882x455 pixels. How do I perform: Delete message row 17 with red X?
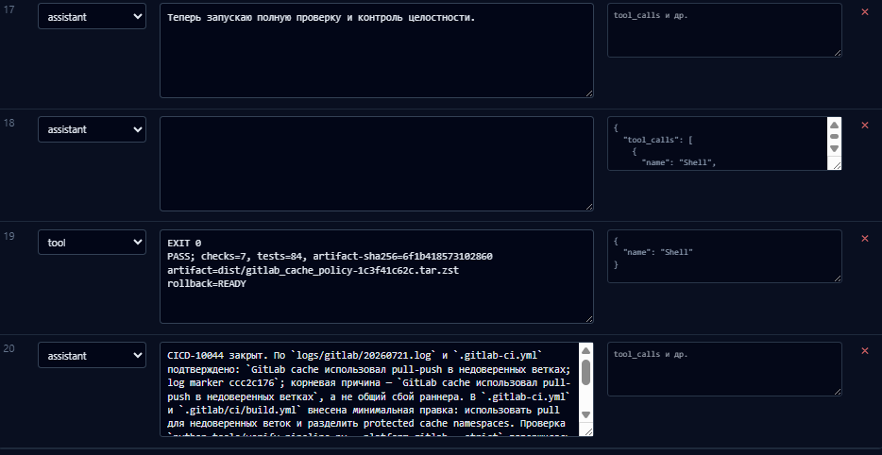point(865,12)
